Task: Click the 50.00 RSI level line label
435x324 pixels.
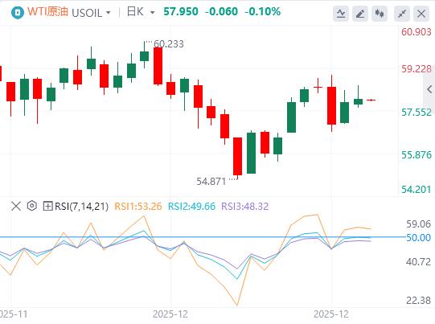Action: (x=418, y=238)
